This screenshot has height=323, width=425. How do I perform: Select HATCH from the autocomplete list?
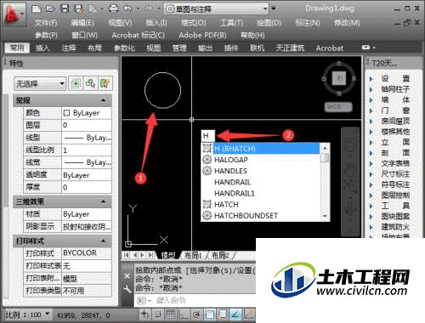pos(226,204)
